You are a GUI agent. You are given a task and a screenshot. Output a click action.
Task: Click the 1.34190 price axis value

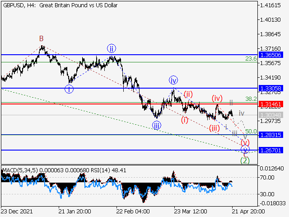coord(270,77)
